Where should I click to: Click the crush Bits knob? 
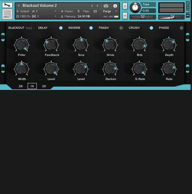point(139,45)
